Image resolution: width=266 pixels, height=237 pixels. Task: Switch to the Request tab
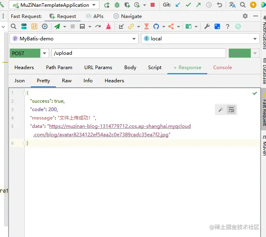pyautogui.click(x=63, y=16)
